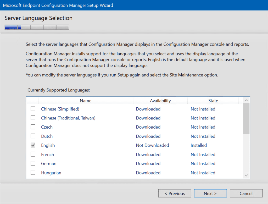
Task: Select the French row name
Action: pyautogui.click(x=48, y=155)
